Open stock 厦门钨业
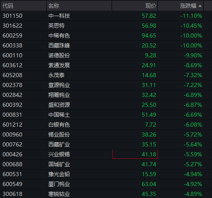Image resolution: width=212 pixels, height=198 pixels. pyautogui.click(x=59, y=184)
